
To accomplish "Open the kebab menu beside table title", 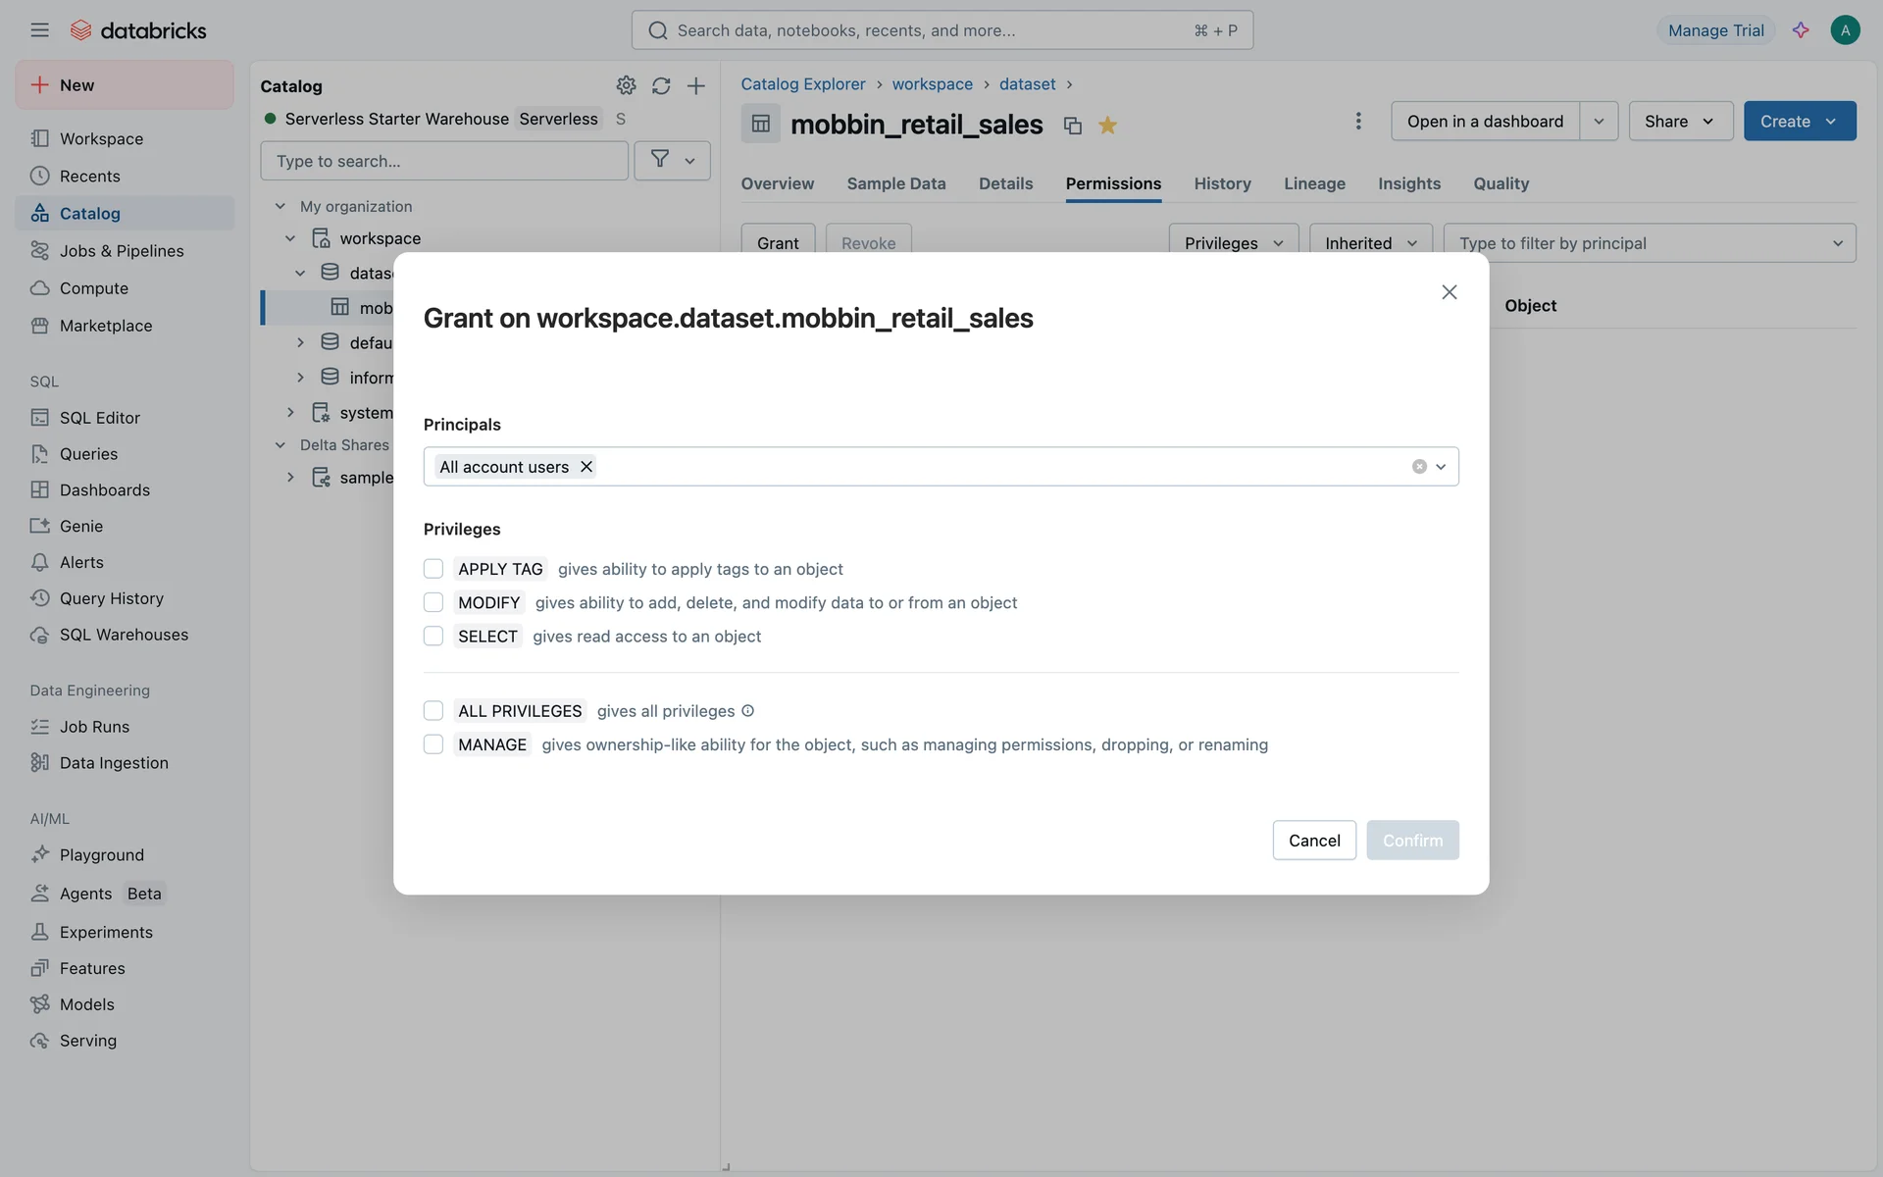I will click(1358, 121).
